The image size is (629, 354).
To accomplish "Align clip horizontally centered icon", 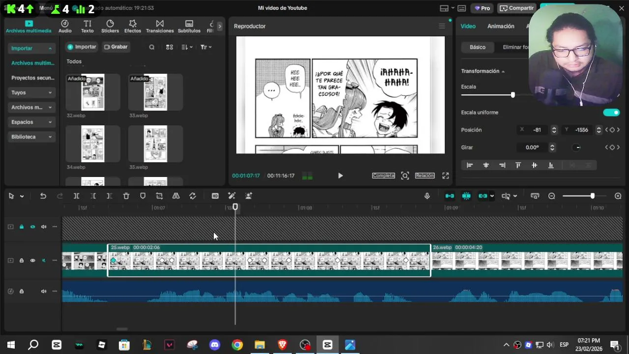I will (x=486, y=165).
